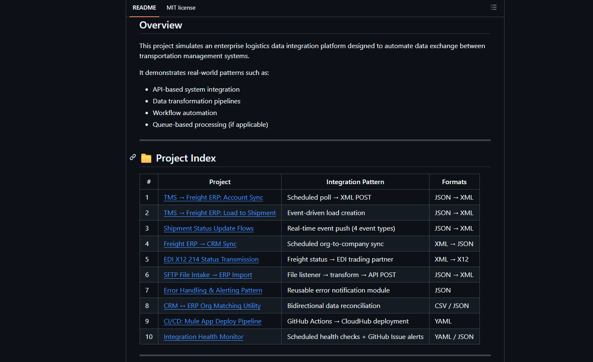
Task: Click the Formats column header
Action: coord(454,182)
